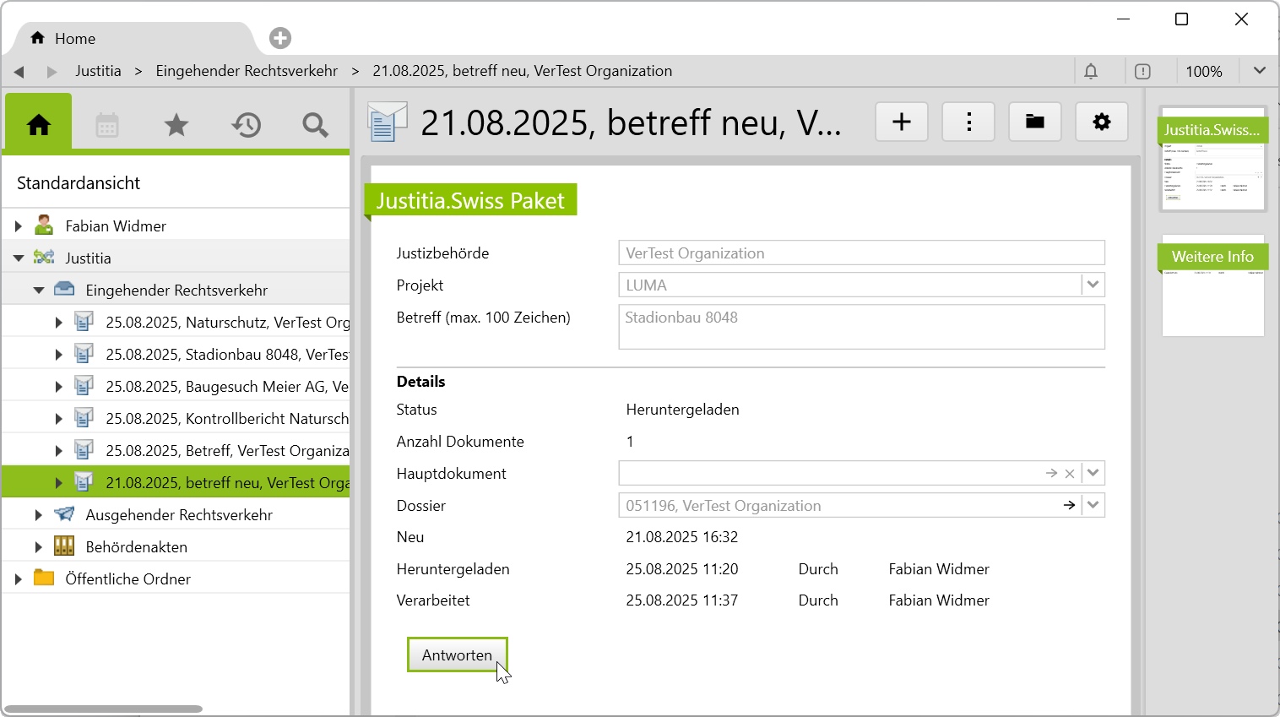Click the Justizbehörde input field

pyautogui.click(x=862, y=253)
